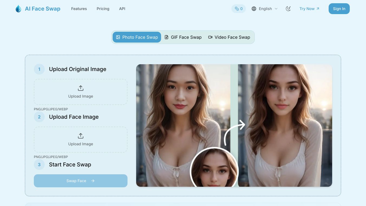Click the Sign In button

339,9
